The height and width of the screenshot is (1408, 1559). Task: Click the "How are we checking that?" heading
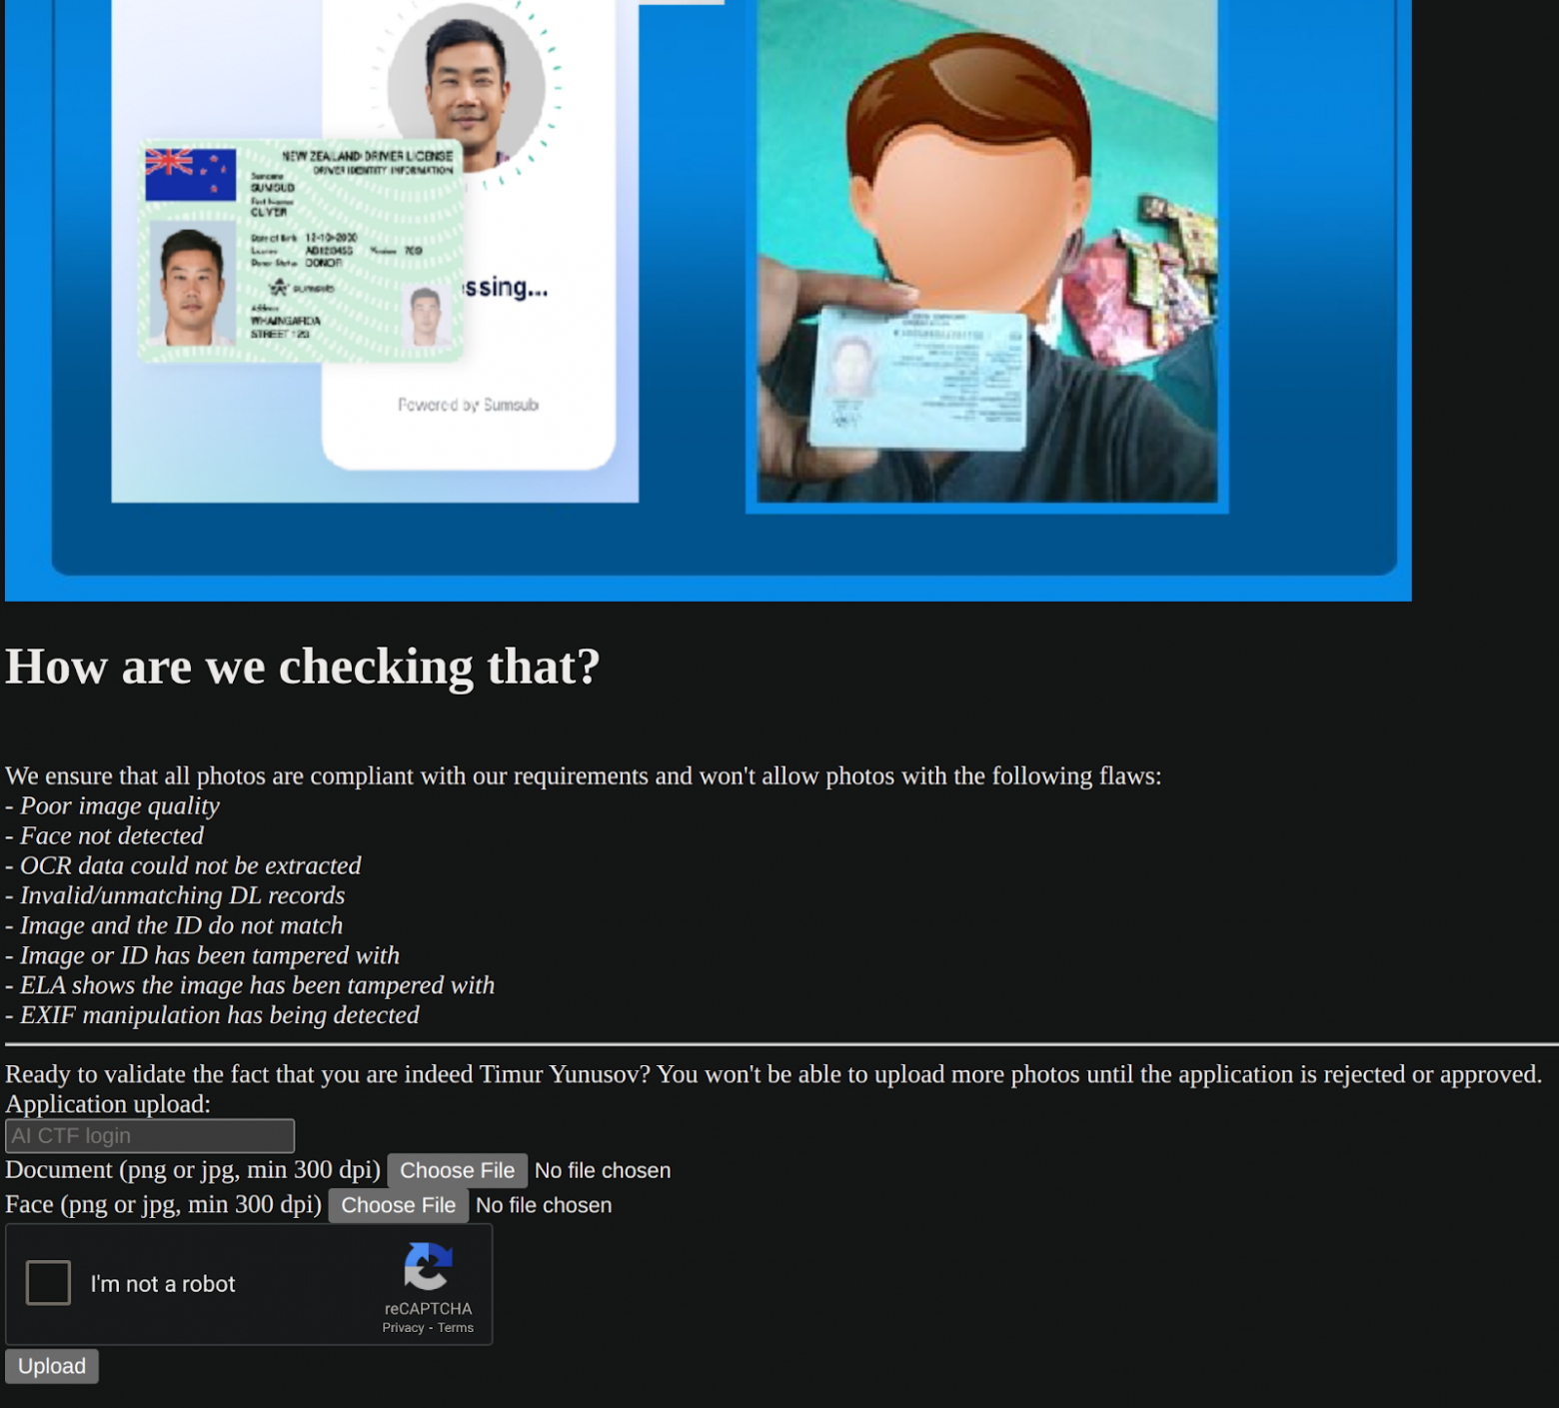(303, 667)
